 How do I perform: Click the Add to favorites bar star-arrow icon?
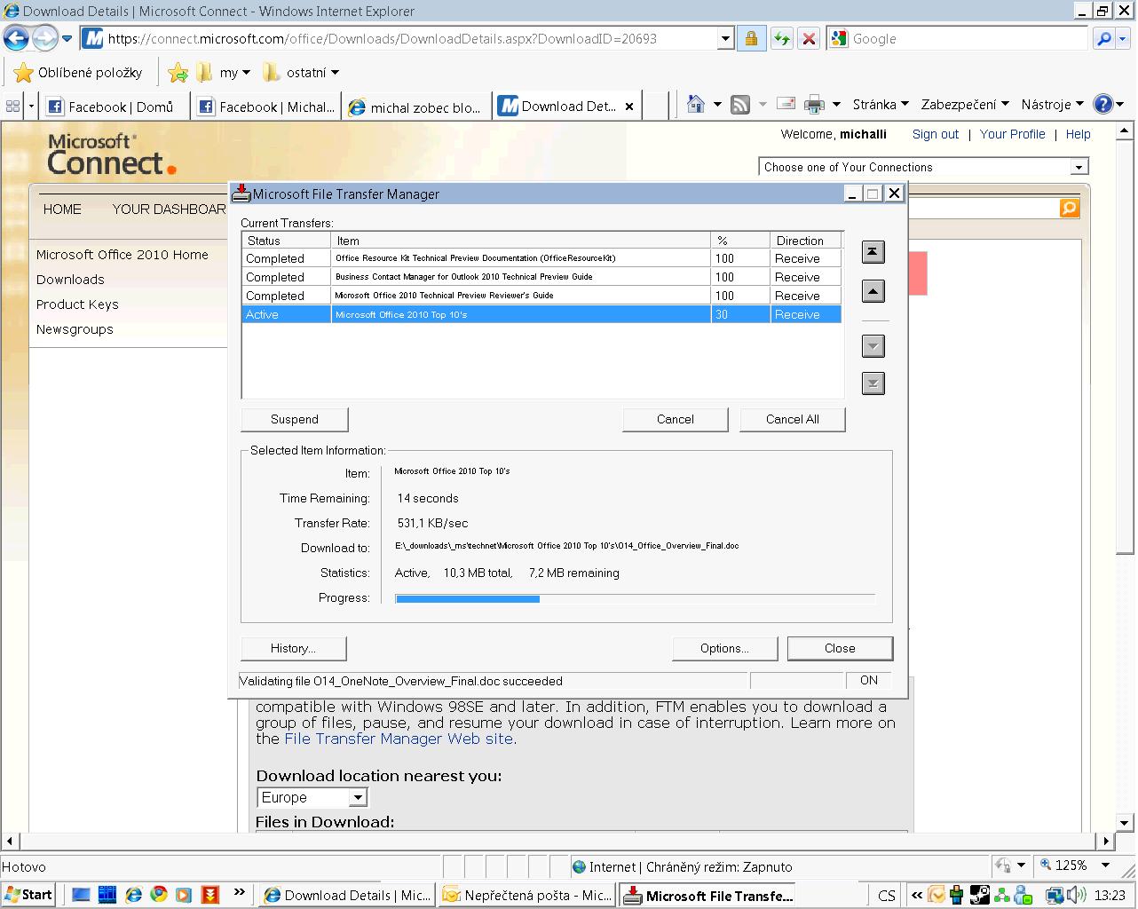[x=178, y=72]
